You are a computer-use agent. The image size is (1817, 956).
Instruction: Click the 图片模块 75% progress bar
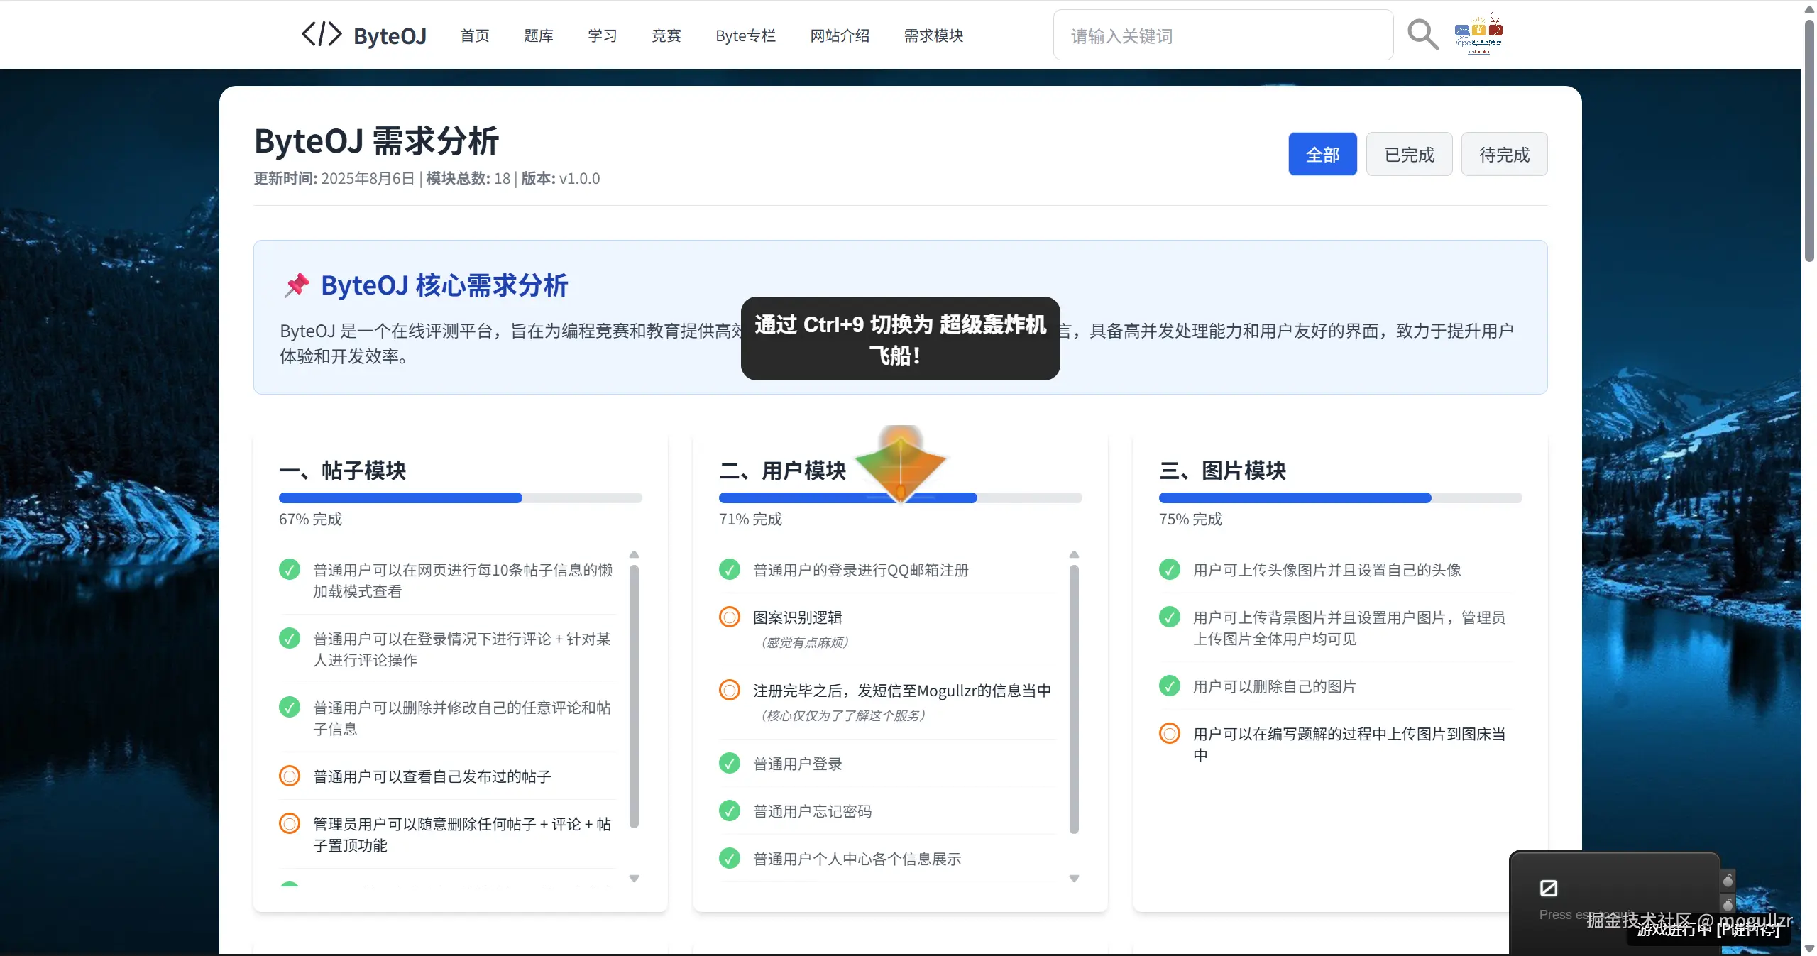1339,498
